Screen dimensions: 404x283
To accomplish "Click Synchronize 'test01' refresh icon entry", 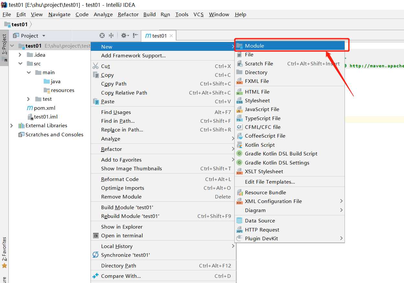I will click(x=163, y=255).
